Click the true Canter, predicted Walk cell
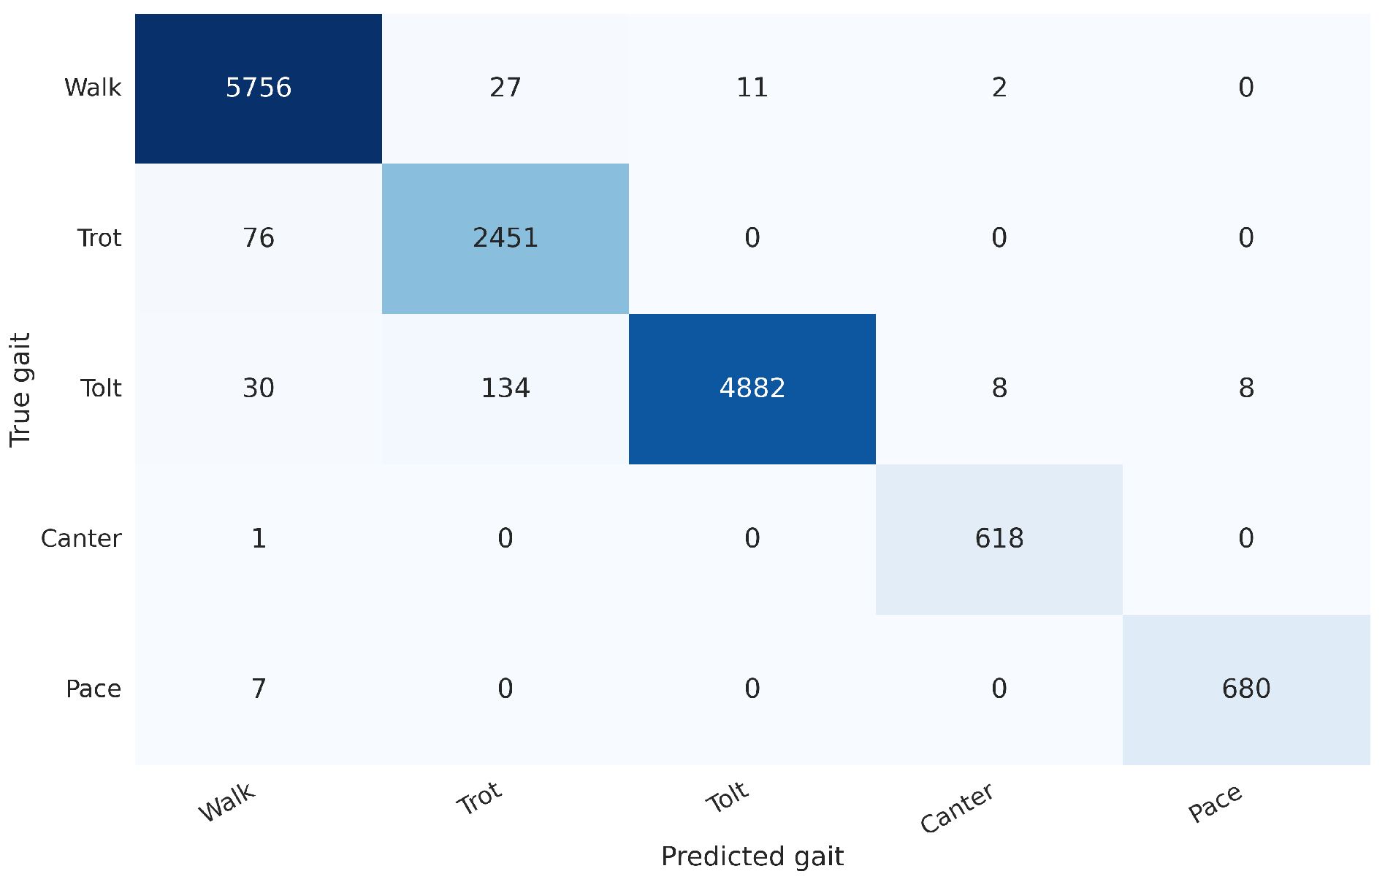Screen dimensions: 1385x882 (x=259, y=539)
